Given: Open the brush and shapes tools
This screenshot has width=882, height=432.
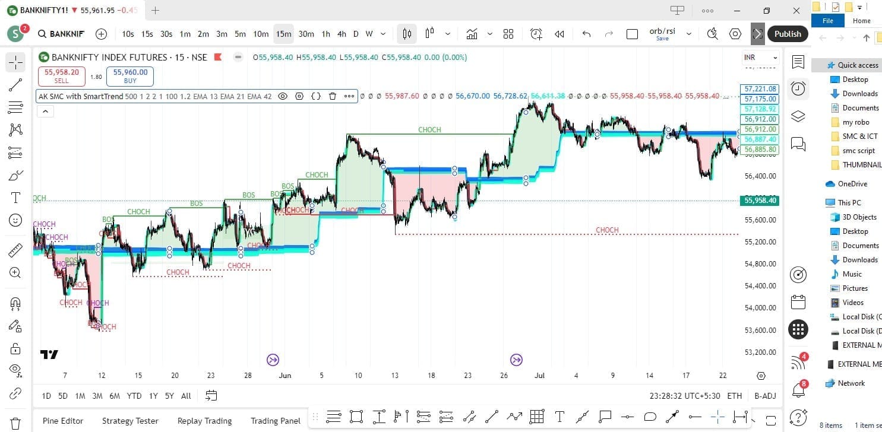Looking at the screenshot, I should [x=15, y=175].
